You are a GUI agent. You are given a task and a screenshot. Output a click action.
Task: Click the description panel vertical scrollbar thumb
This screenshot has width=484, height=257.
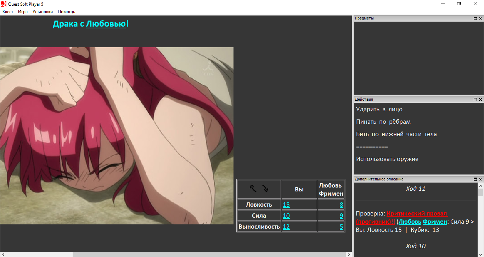(480, 192)
